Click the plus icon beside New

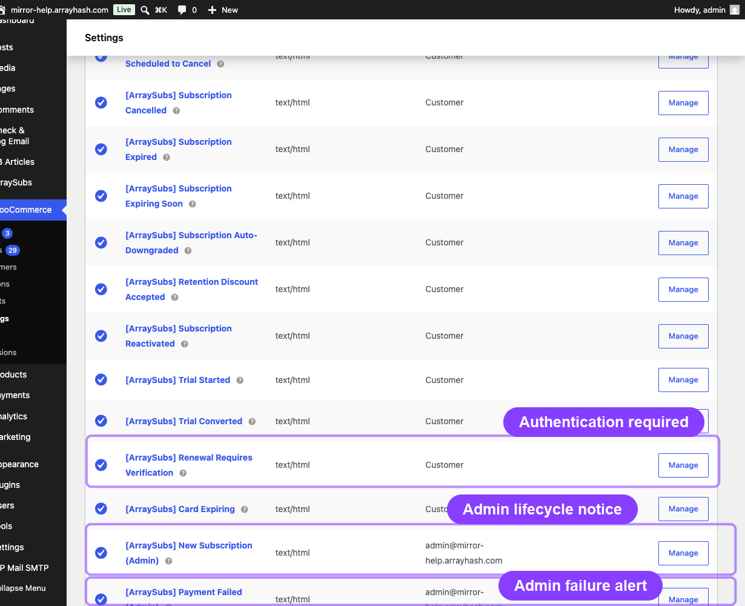(212, 10)
